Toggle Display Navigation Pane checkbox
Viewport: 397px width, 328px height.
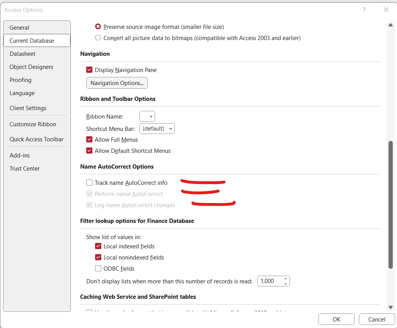pyautogui.click(x=89, y=70)
